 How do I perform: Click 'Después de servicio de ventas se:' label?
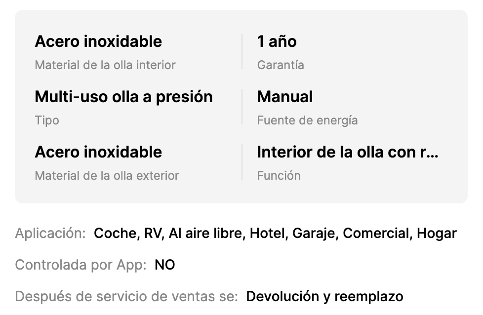(x=126, y=296)
